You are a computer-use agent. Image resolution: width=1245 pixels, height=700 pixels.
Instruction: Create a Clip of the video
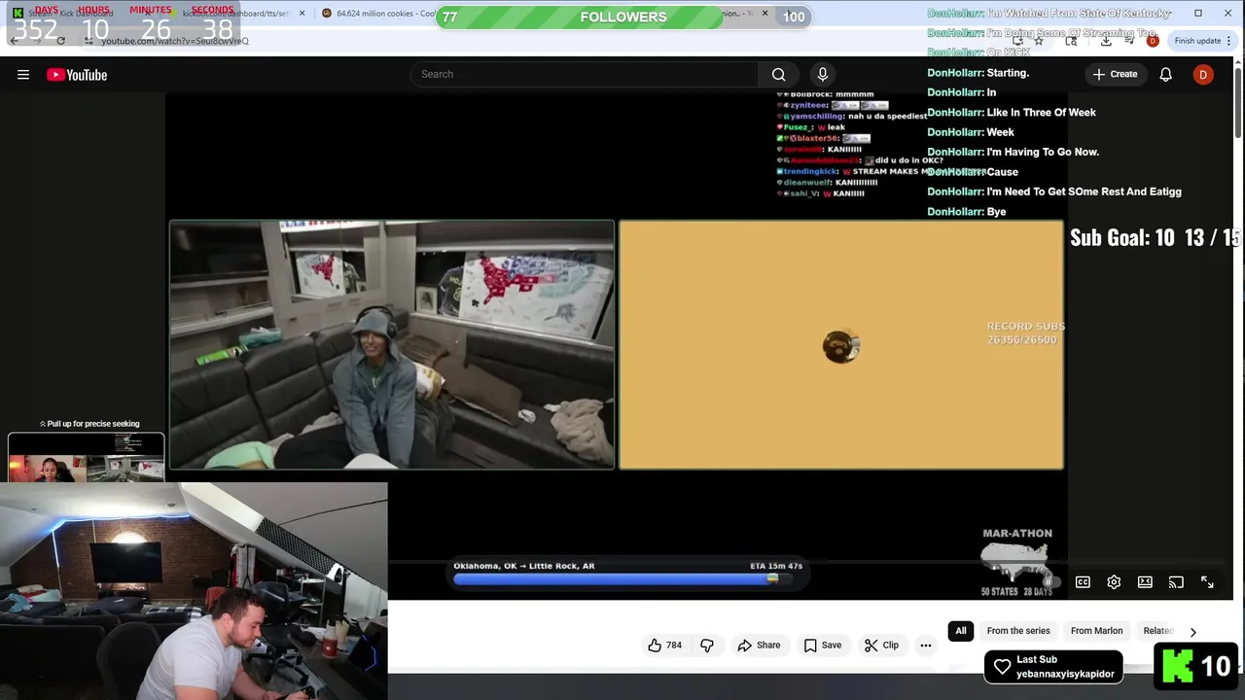(x=881, y=645)
